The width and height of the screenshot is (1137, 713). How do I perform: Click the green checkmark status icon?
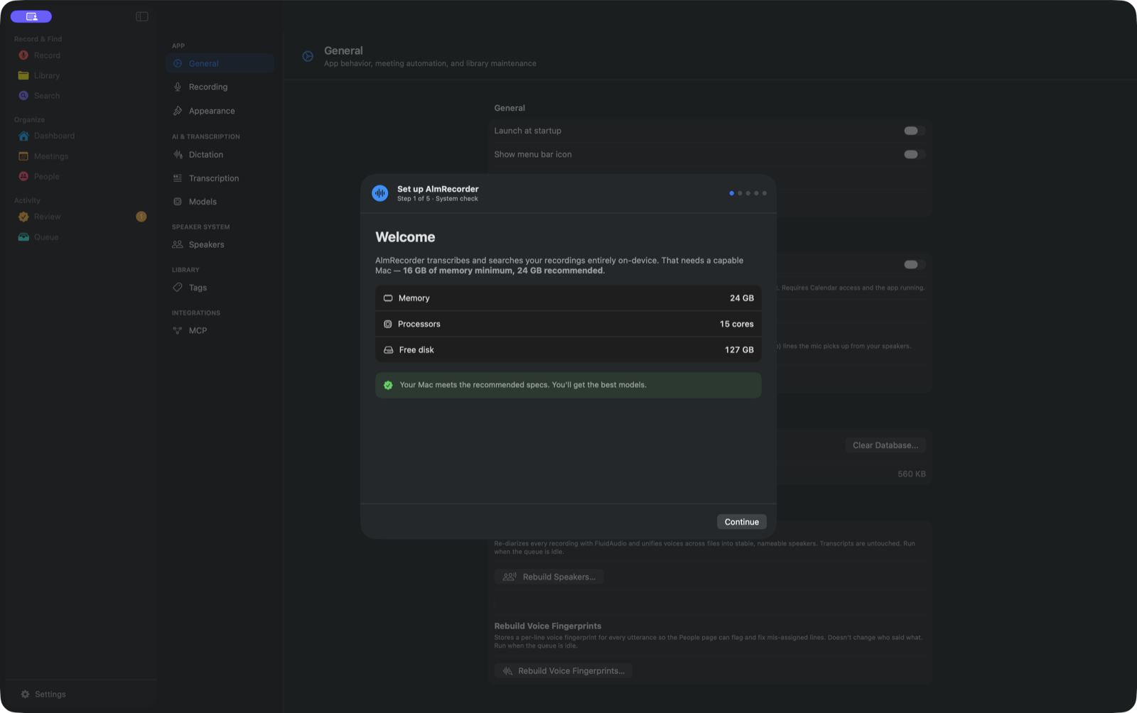(x=388, y=385)
